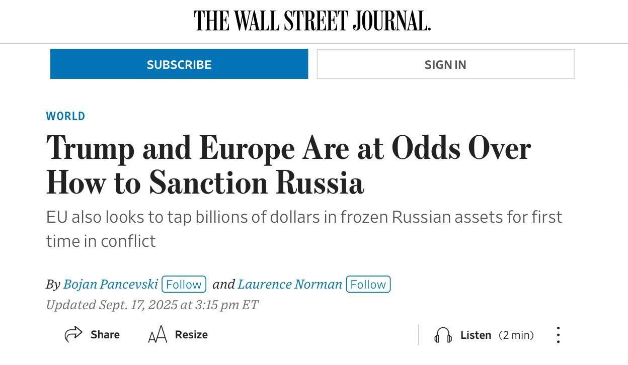Click the EU frozen Russian assets subheadline
Image resolution: width=628 pixels, height=365 pixels.
[304, 229]
